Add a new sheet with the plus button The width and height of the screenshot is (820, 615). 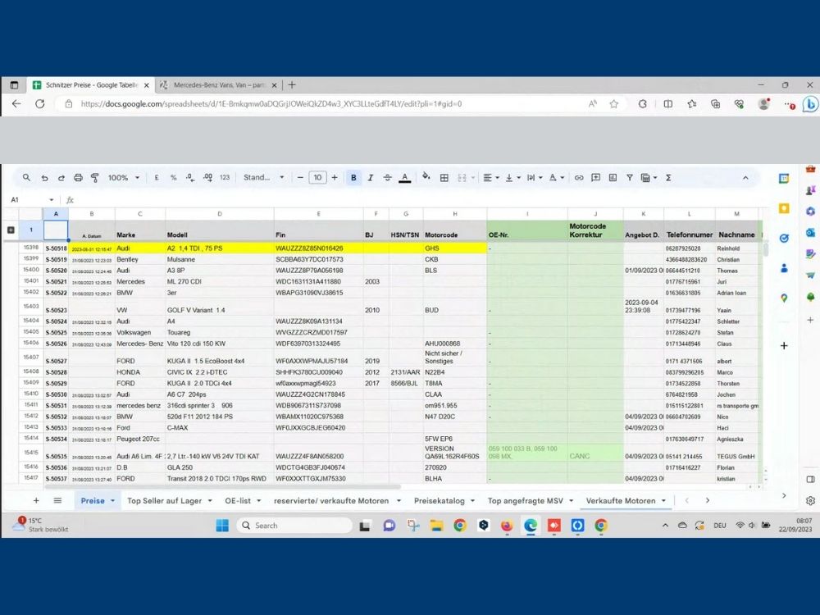point(36,500)
